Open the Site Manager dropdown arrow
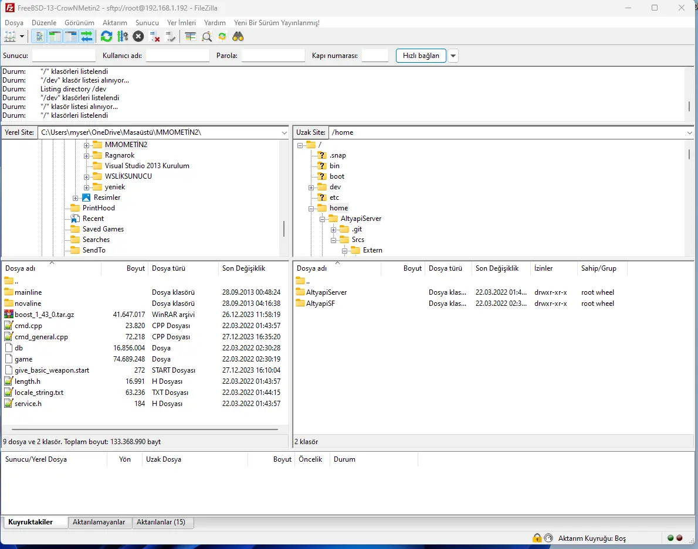The image size is (698, 549). pos(22,36)
